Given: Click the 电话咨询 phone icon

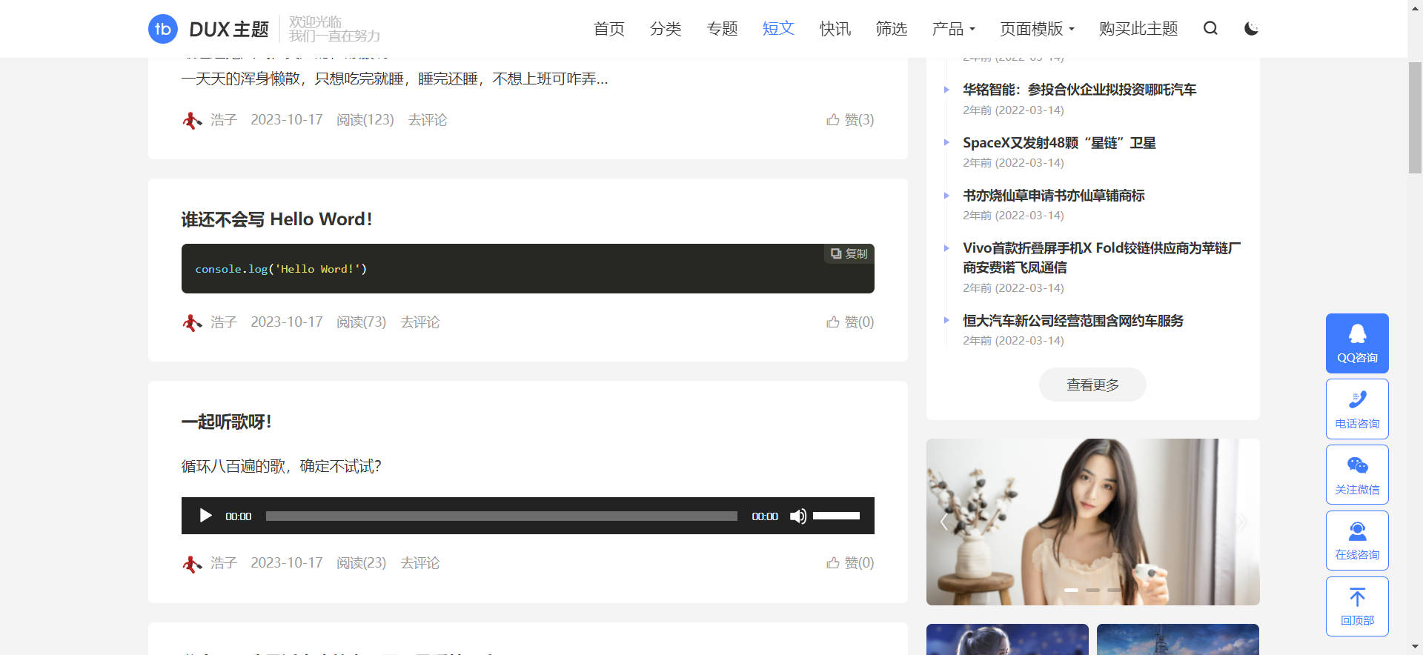Looking at the screenshot, I should pyautogui.click(x=1356, y=401).
